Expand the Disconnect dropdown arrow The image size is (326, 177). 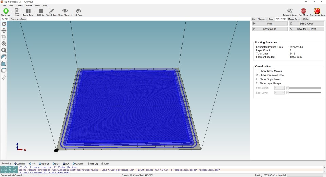coord(13,12)
